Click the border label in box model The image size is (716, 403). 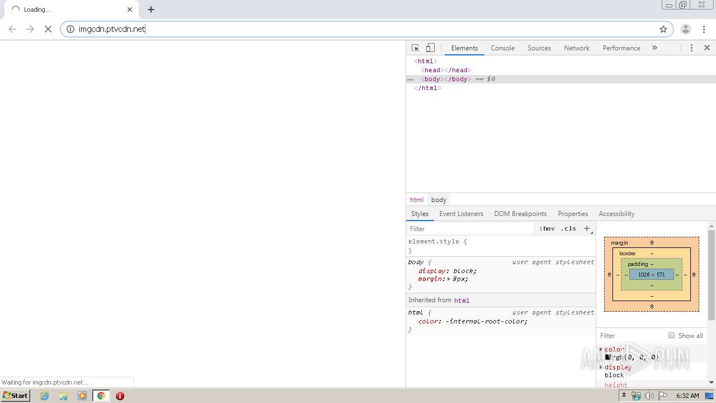[x=628, y=253]
